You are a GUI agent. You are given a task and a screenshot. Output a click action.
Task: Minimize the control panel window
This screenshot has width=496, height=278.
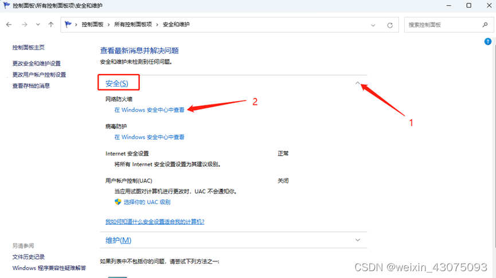click(448, 5)
